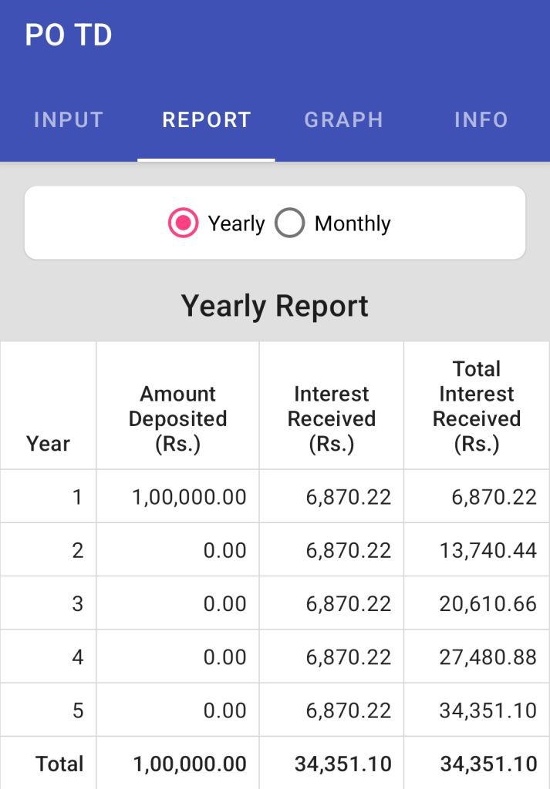Select the 1,00,000.00 deposit in year 1

click(x=189, y=497)
